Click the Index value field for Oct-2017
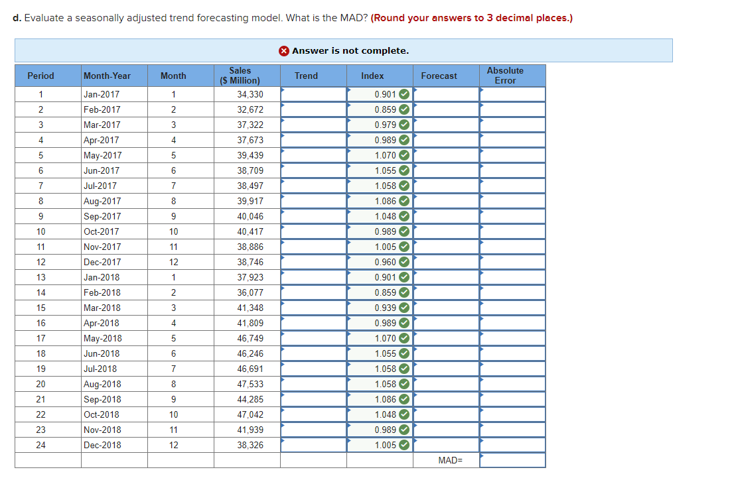Viewport: 732px width, 486px height. [x=380, y=232]
